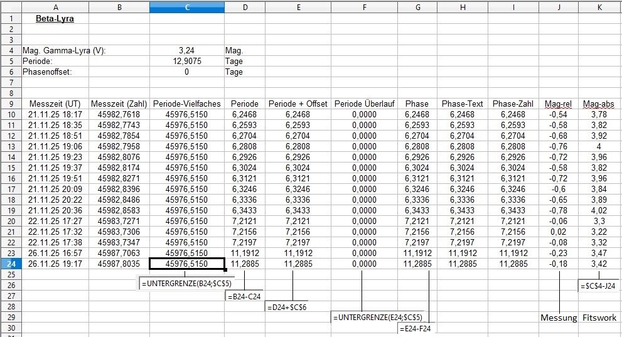The image size is (622, 337).
Task: Select row header 9
Action: (11, 104)
